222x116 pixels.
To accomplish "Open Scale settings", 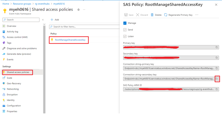I will (x=9, y=78).
